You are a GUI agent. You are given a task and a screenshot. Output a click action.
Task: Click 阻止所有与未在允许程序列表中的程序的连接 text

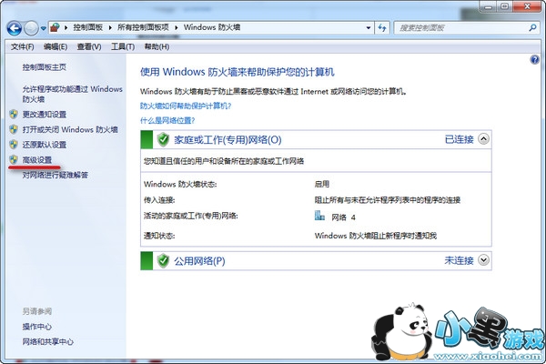click(388, 200)
